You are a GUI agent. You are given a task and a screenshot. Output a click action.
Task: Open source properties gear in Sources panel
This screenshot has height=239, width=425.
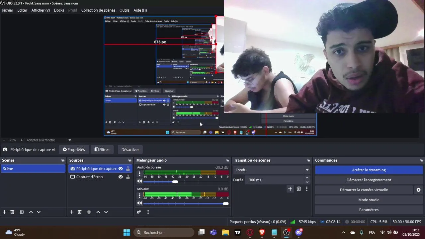tap(89, 212)
